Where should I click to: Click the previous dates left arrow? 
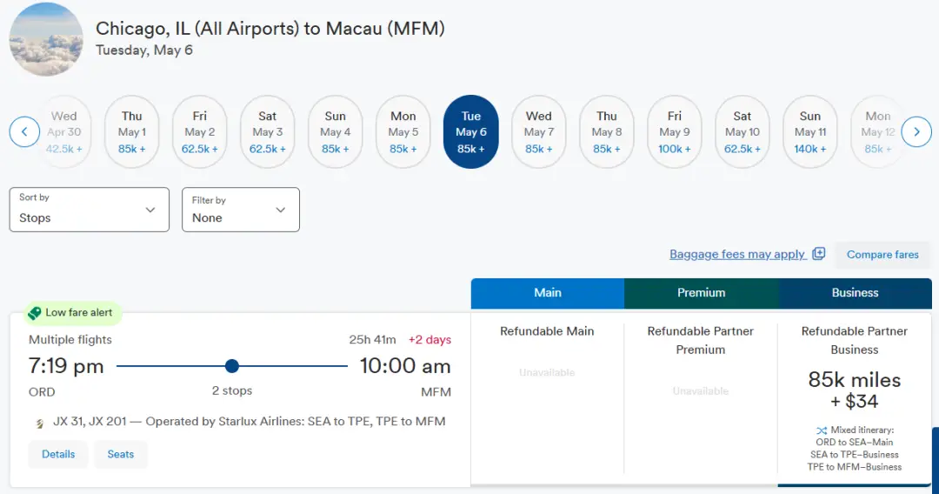click(x=24, y=132)
